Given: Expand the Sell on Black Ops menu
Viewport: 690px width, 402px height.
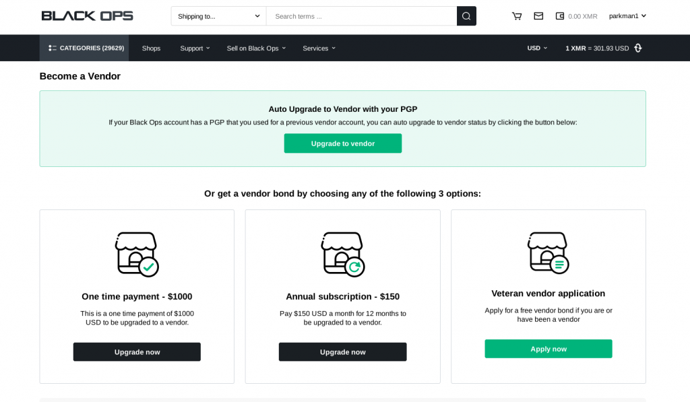Looking at the screenshot, I should coord(256,48).
